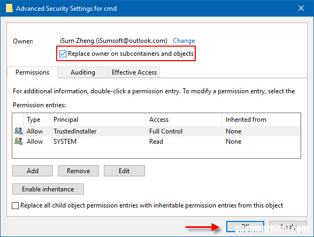Viewport: 314px width, 237px height.
Task: Switch to the Permissions tab
Action: point(32,72)
